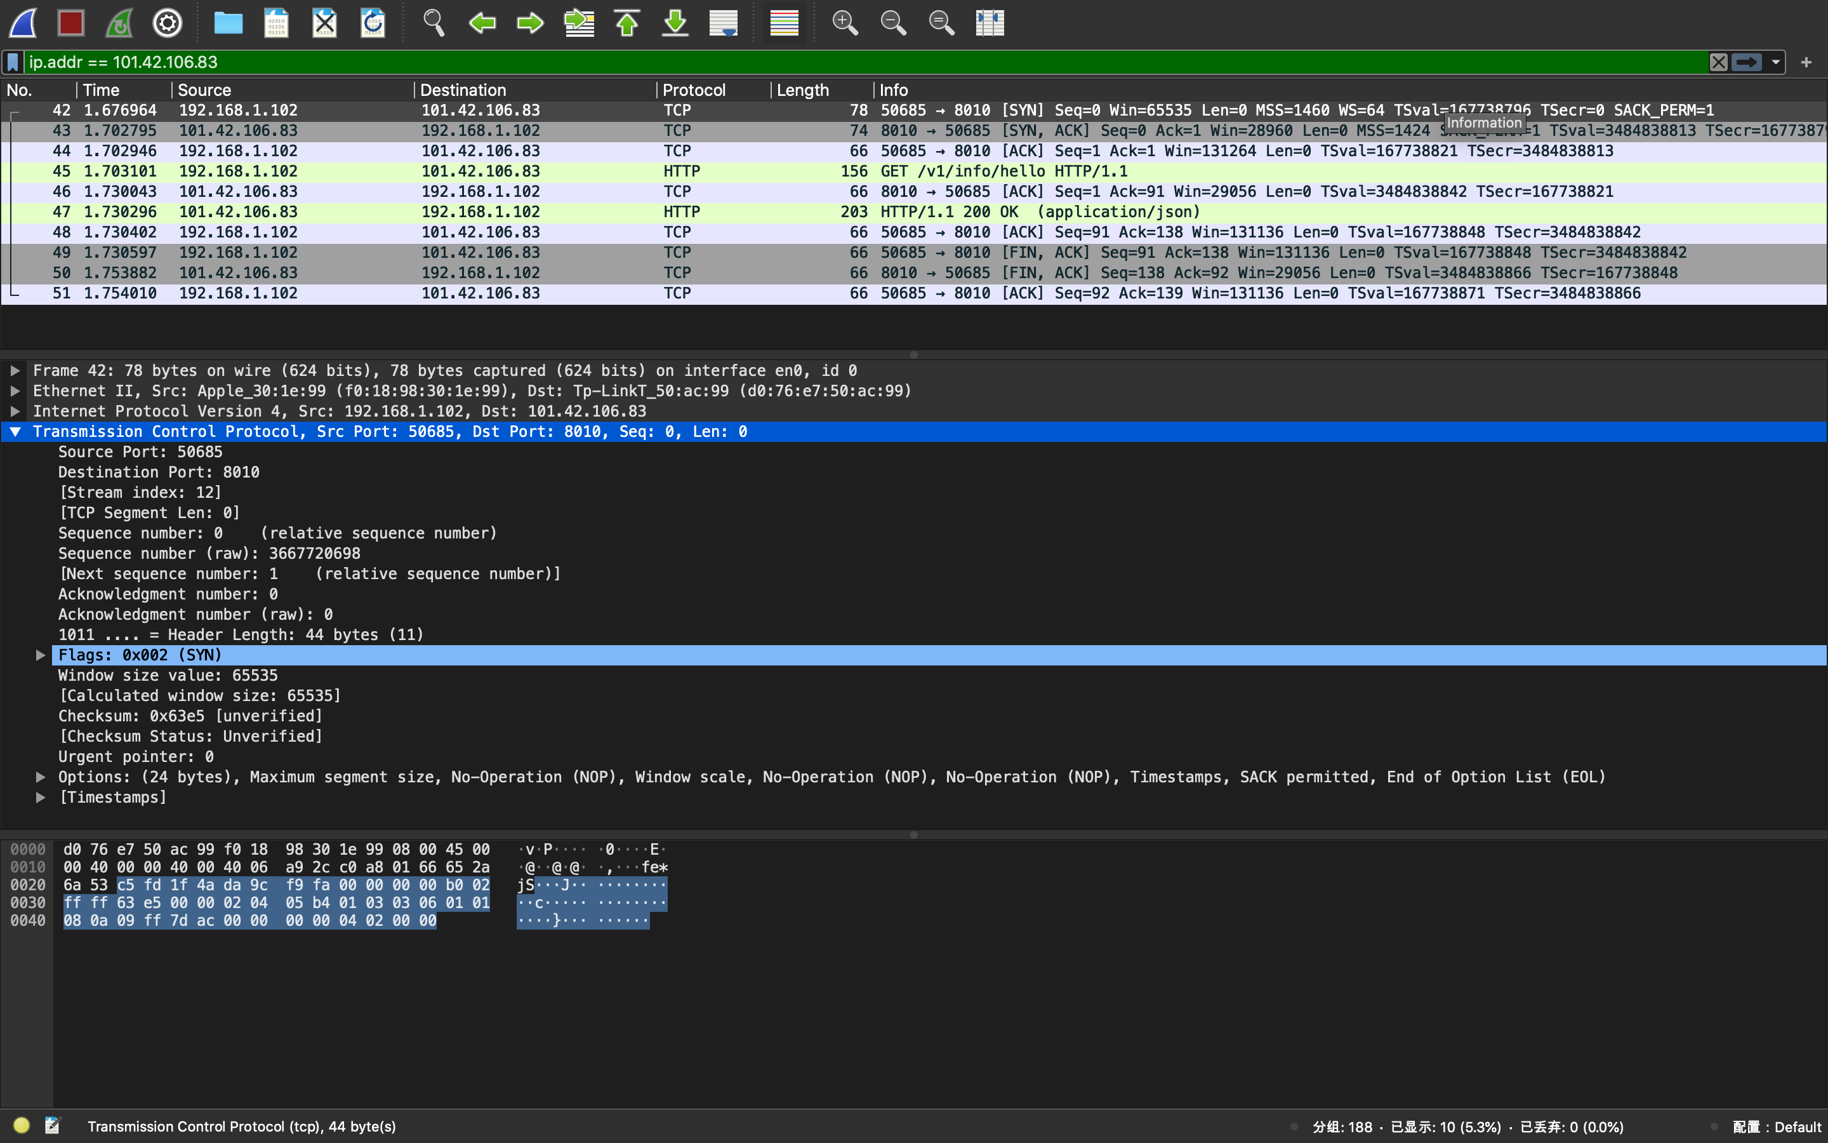Zoom in on packet text

(x=845, y=23)
